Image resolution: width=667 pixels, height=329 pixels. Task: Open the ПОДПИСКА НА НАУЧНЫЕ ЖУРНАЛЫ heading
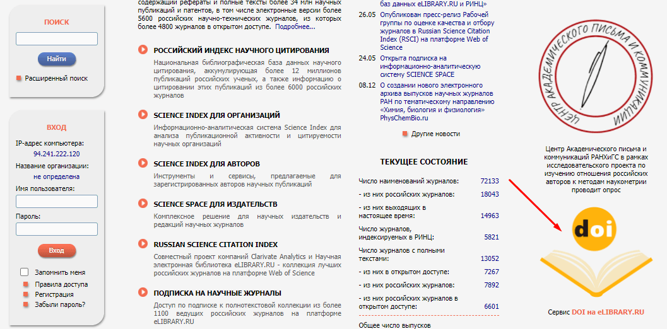[217, 293]
